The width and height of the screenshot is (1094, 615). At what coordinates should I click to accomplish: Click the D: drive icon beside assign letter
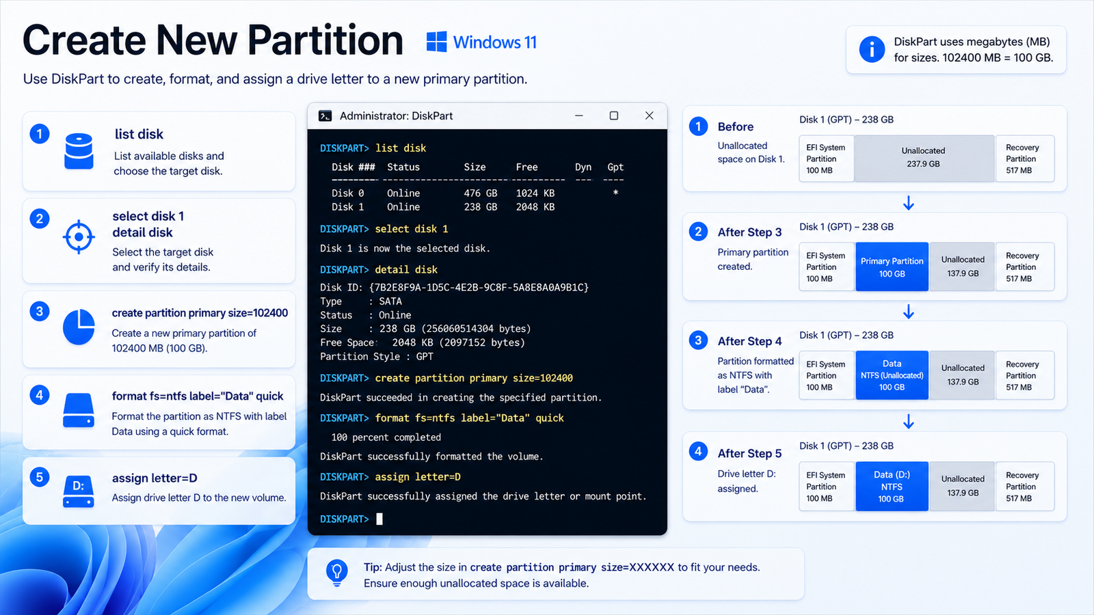[x=79, y=491]
